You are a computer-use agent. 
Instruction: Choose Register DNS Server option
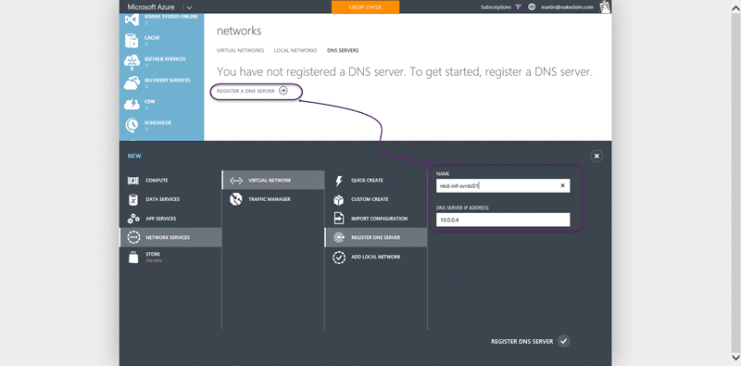coord(376,237)
